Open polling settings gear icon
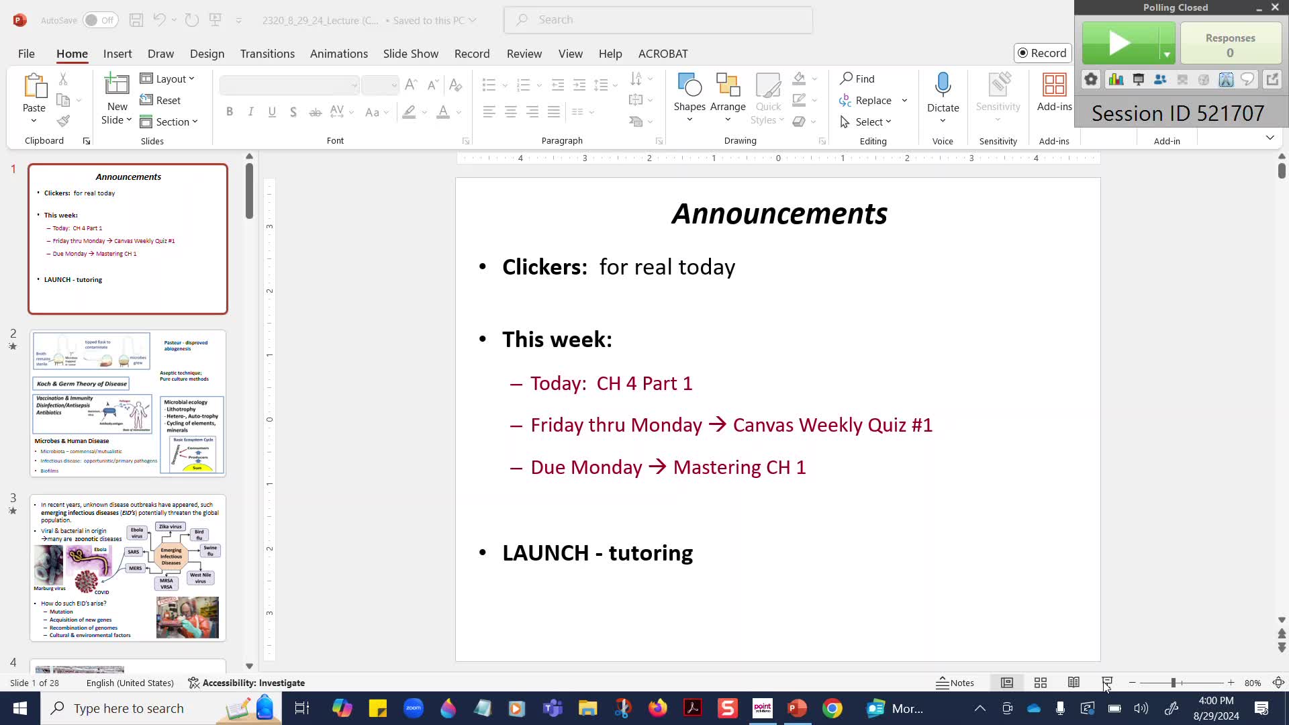 tap(1091, 80)
